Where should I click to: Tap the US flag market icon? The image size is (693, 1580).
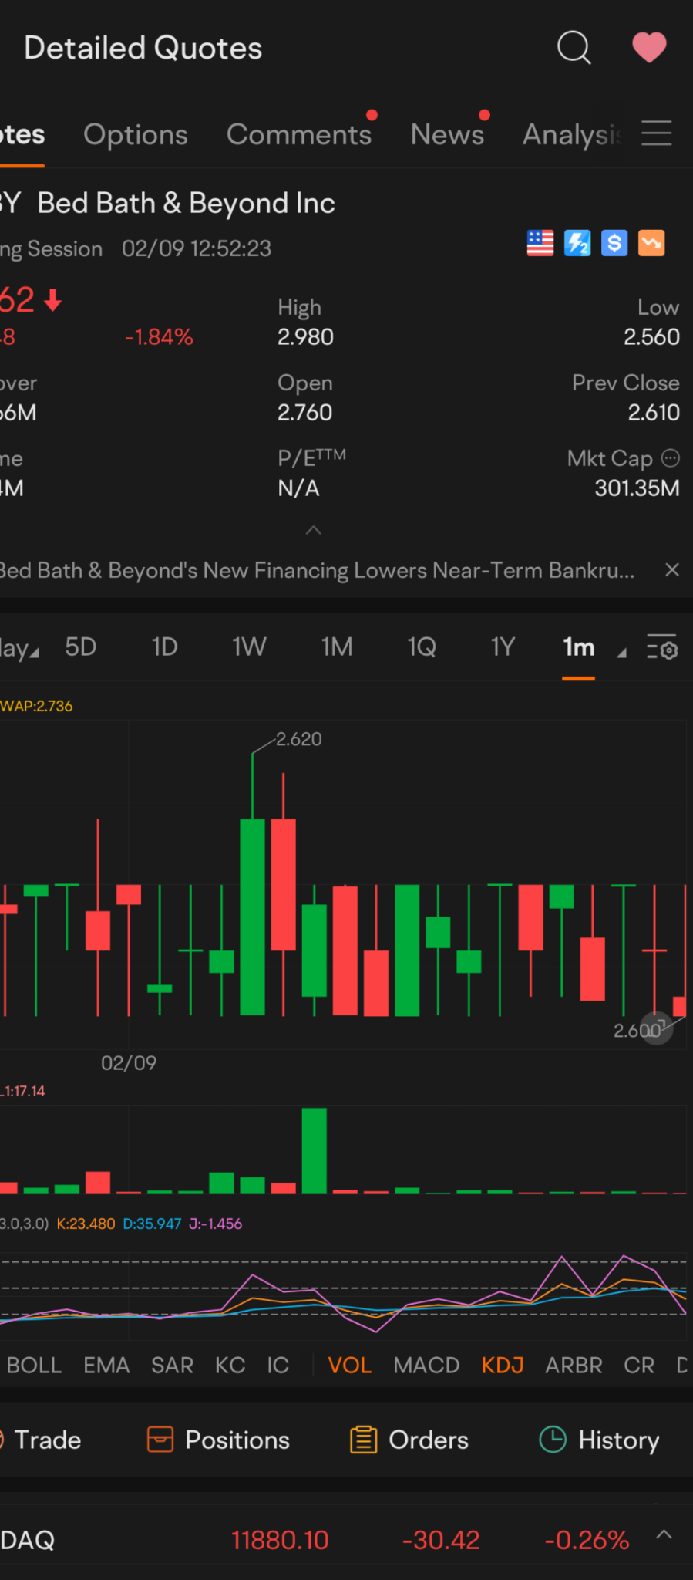540,243
